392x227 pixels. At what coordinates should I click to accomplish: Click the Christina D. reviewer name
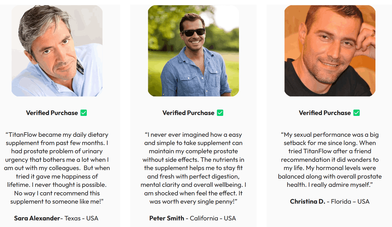308,201
